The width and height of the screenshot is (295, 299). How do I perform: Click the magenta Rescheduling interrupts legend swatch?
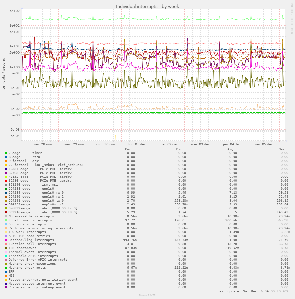point(6,240)
